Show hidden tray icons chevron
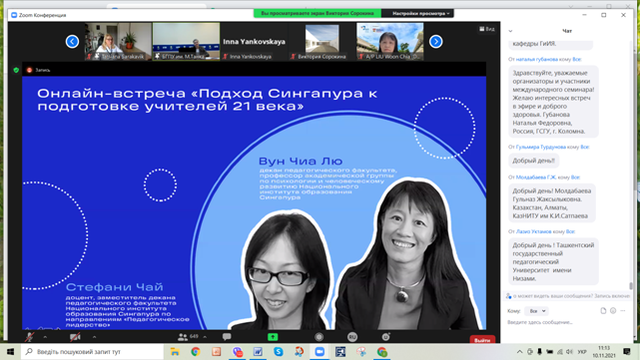641x361 pixels. pyautogui.click(x=519, y=352)
